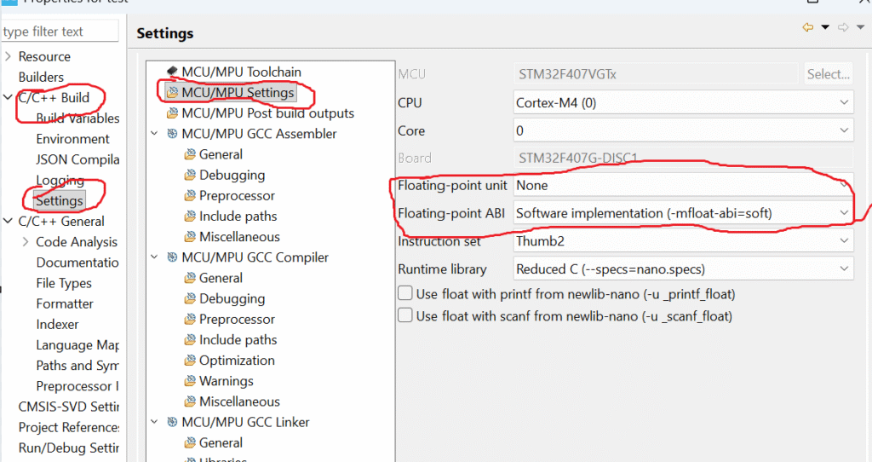872x462 pixels.
Task: Select Documentation under C/C++ General
Action: pyautogui.click(x=77, y=263)
